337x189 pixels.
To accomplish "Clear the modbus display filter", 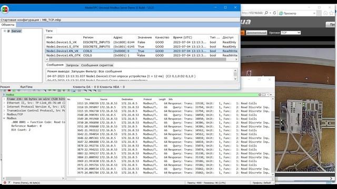I will [260, 94].
